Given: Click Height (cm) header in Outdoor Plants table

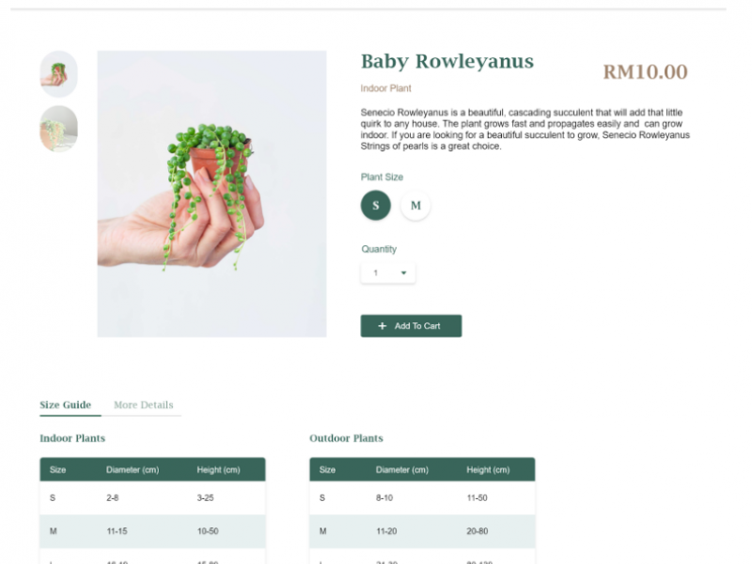Looking at the screenshot, I should 488,470.
